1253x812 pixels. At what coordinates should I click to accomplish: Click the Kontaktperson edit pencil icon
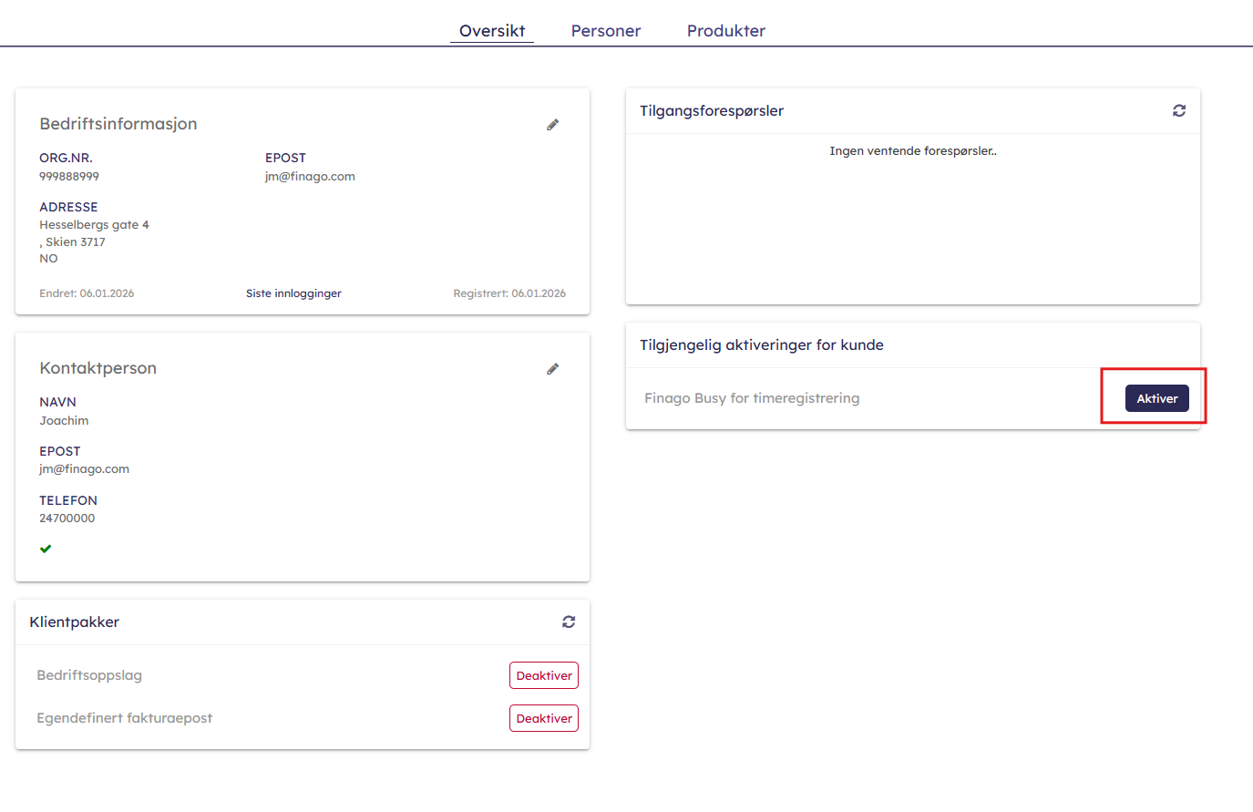(x=552, y=369)
